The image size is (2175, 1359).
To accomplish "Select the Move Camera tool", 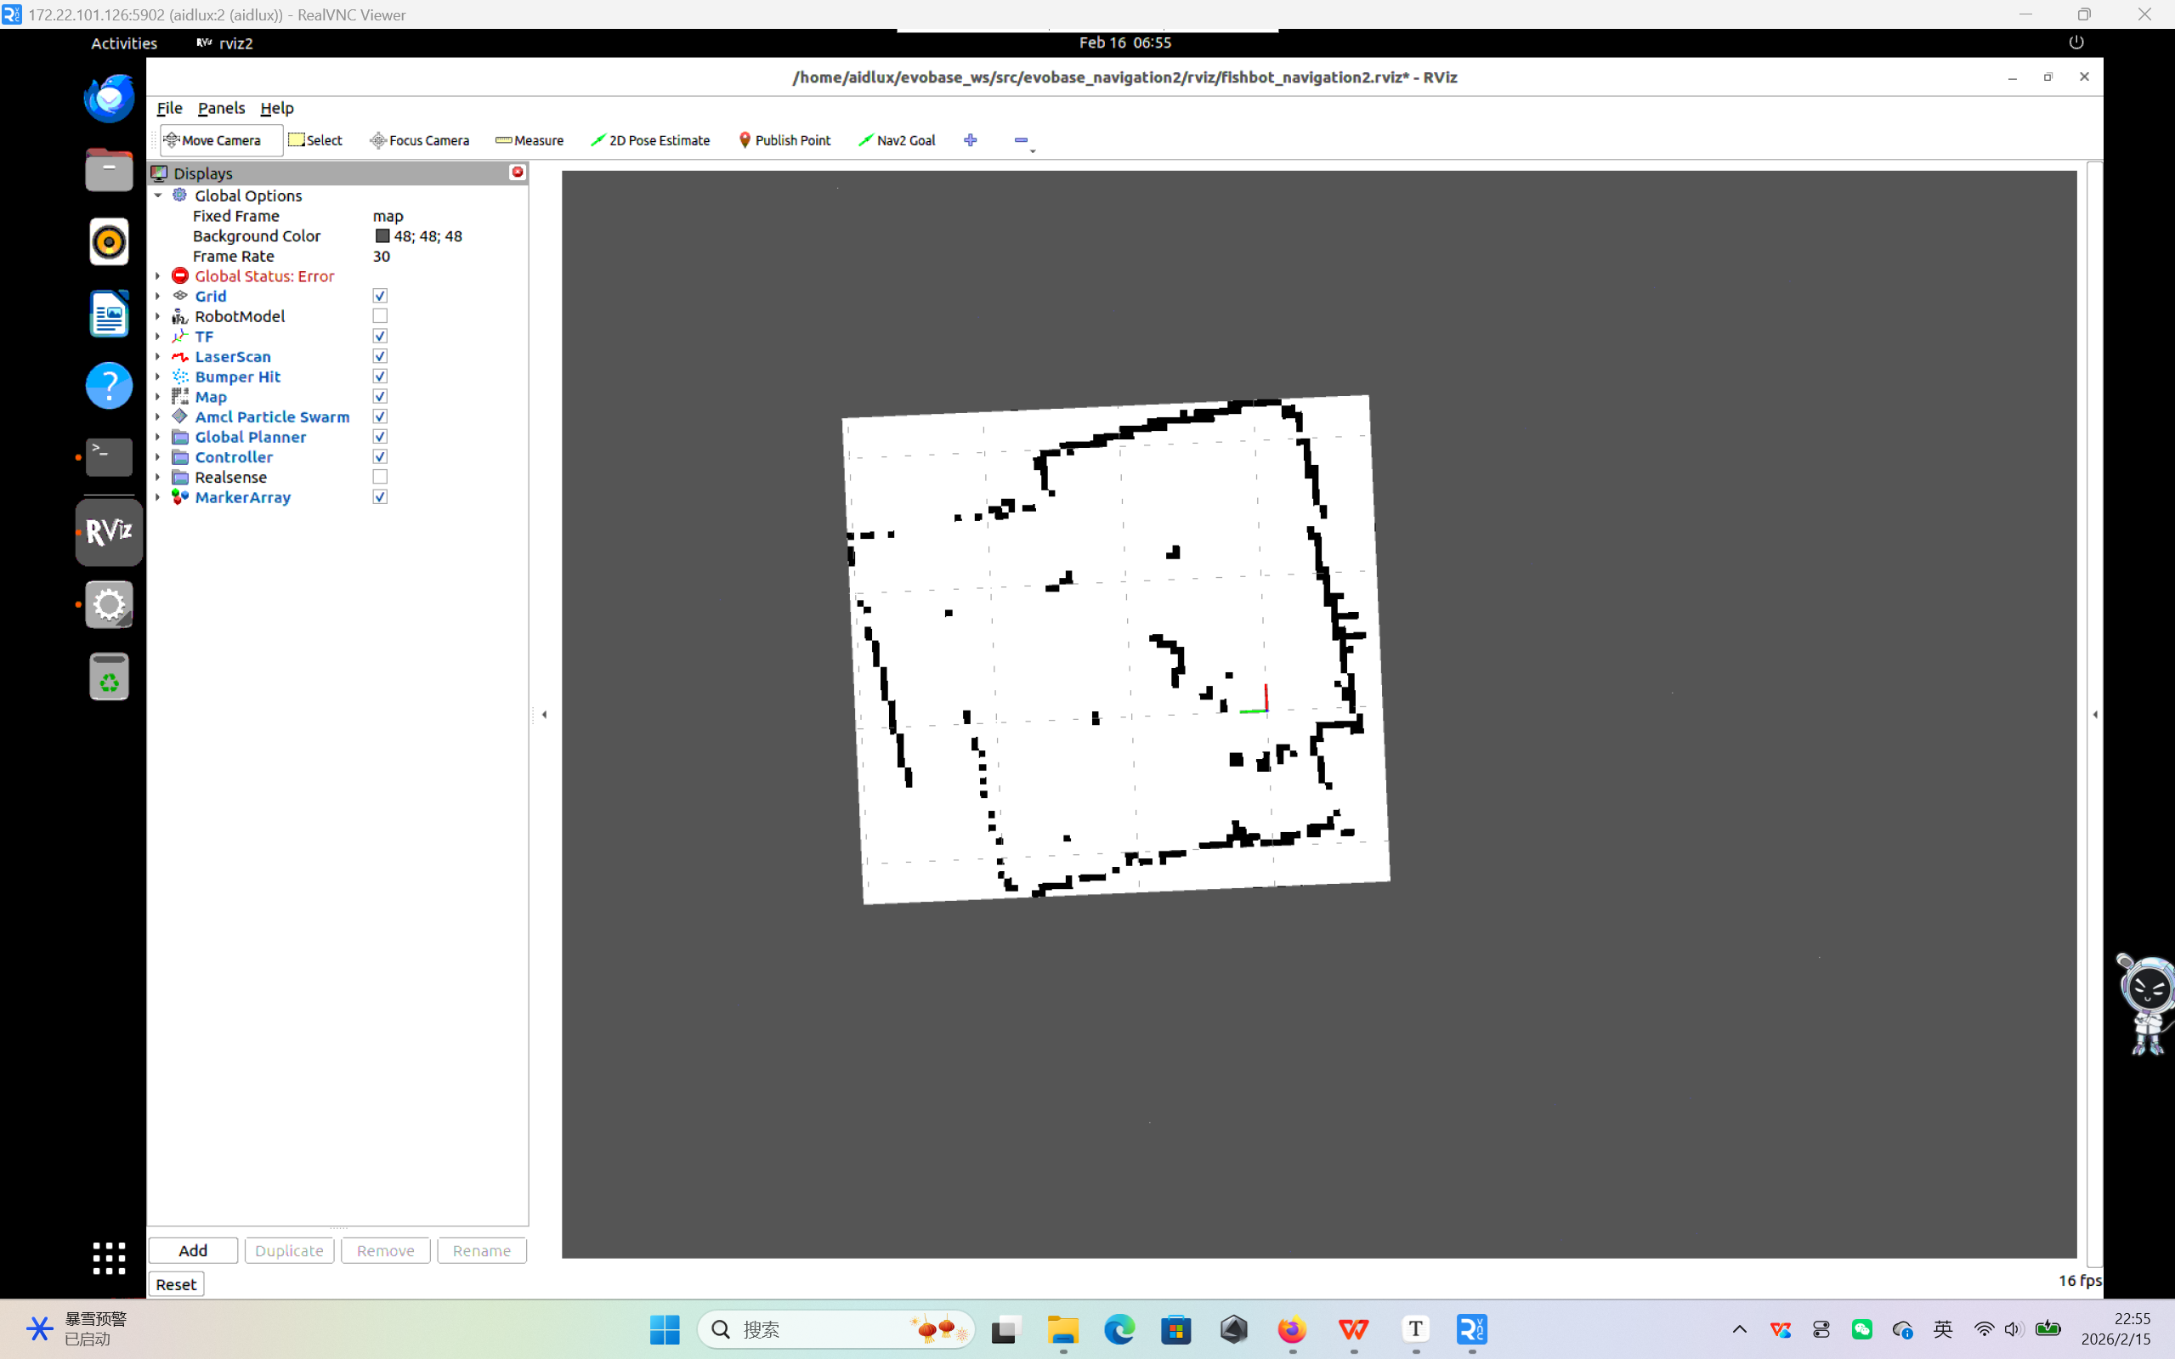I will (x=221, y=140).
